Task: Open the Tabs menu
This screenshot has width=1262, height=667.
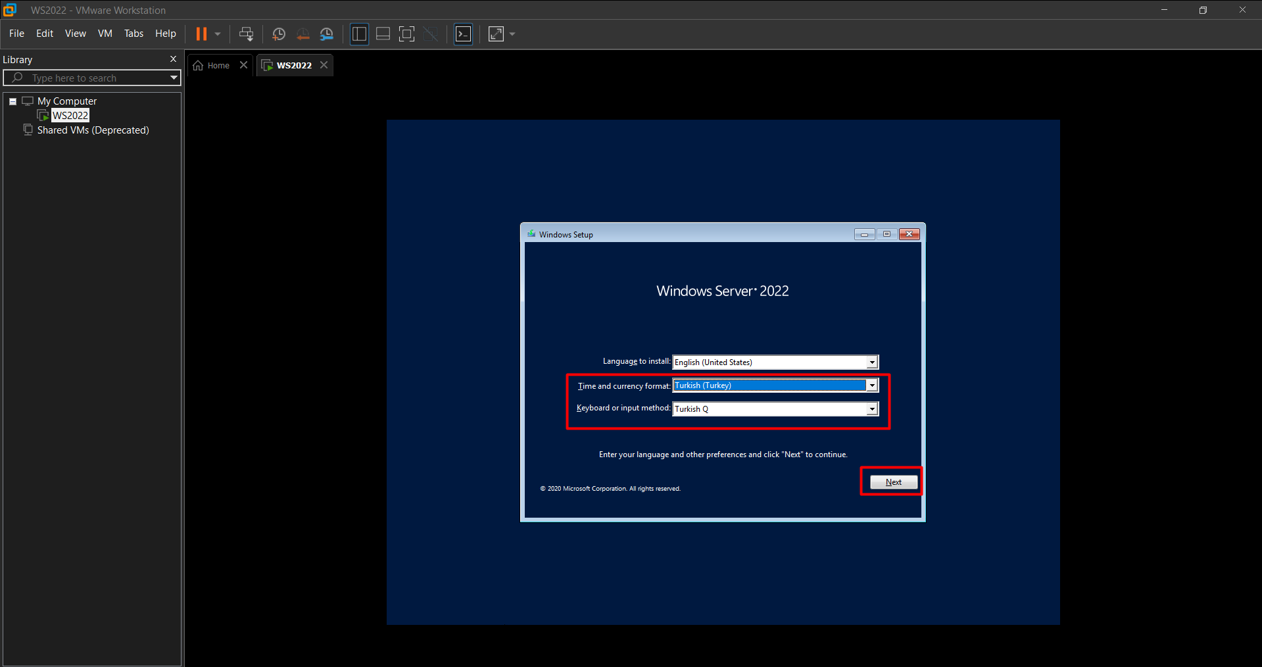Action: (133, 34)
